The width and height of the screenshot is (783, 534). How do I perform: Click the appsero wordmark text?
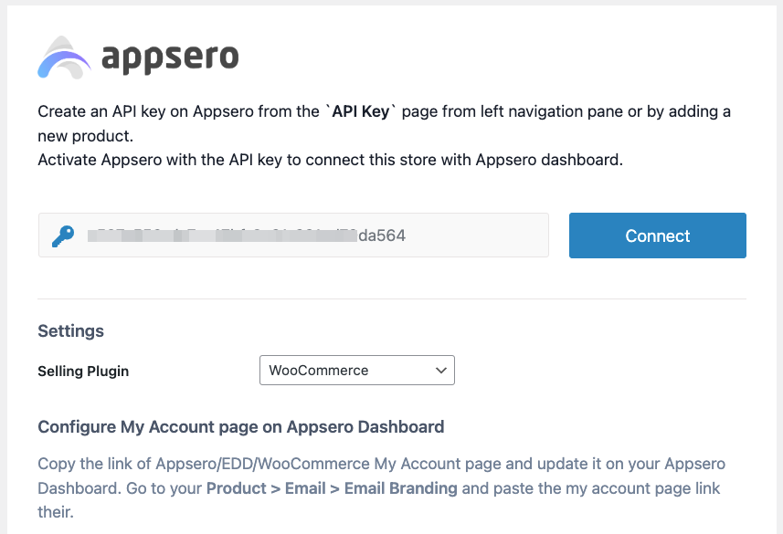[170, 58]
